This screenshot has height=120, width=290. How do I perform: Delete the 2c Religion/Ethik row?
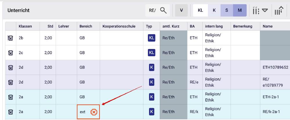[10, 53]
